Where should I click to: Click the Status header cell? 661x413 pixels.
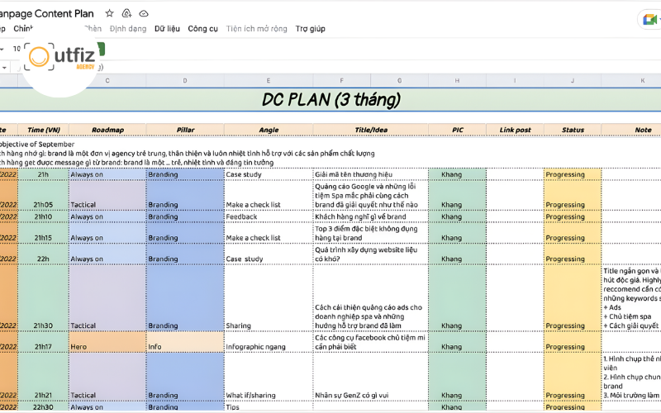573,130
